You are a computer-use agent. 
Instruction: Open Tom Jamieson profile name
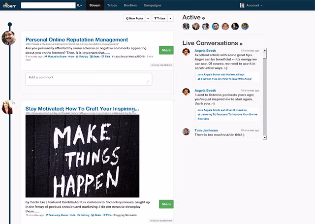point(206,130)
